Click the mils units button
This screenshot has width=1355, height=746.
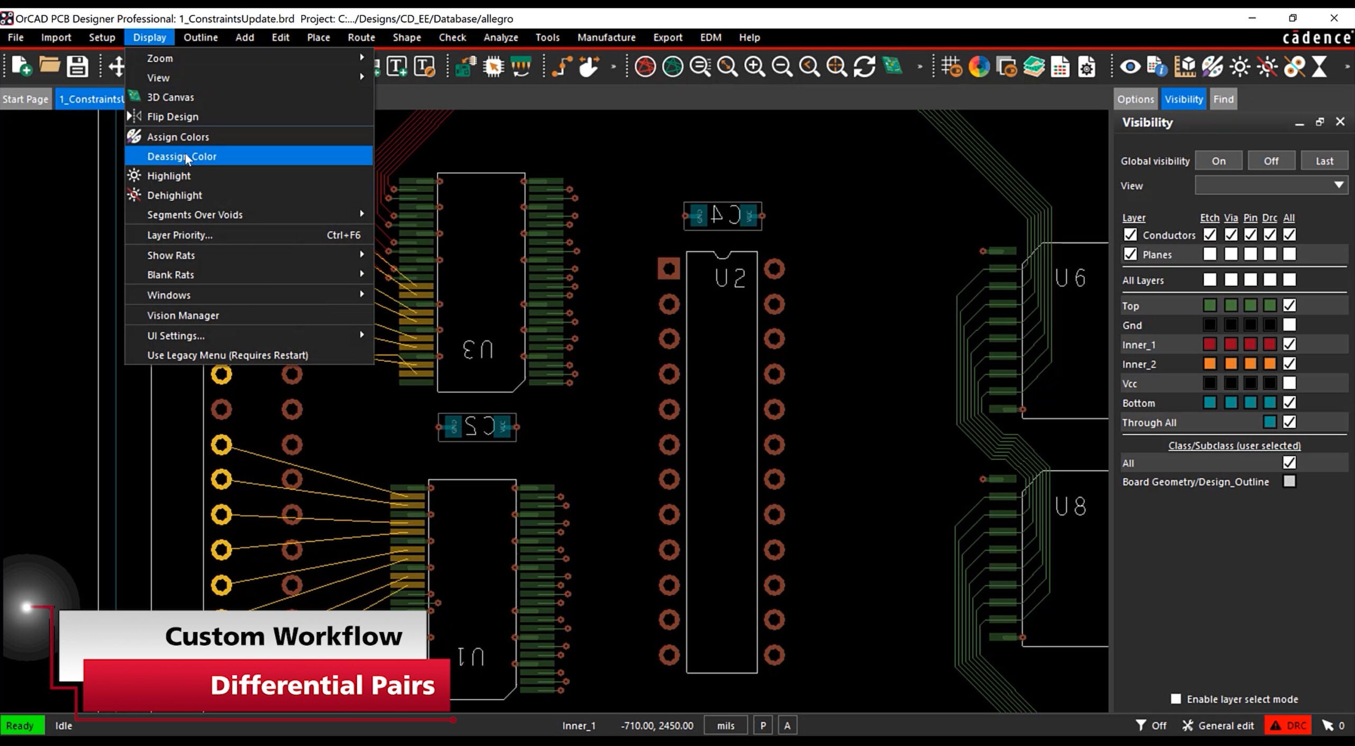pyautogui.click(x=726, y=725)
